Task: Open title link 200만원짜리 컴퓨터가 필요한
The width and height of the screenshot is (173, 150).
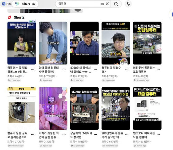Action: [x=112, y=135]
